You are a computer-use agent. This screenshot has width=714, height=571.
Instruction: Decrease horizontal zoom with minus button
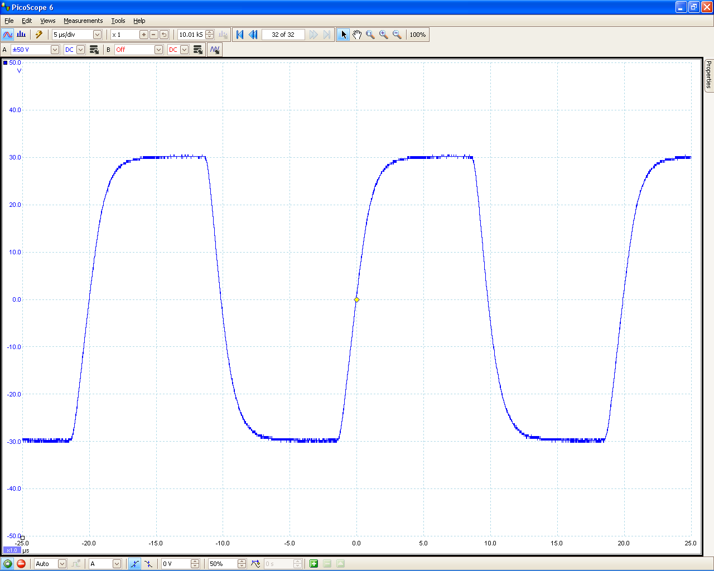click(154, 35)
